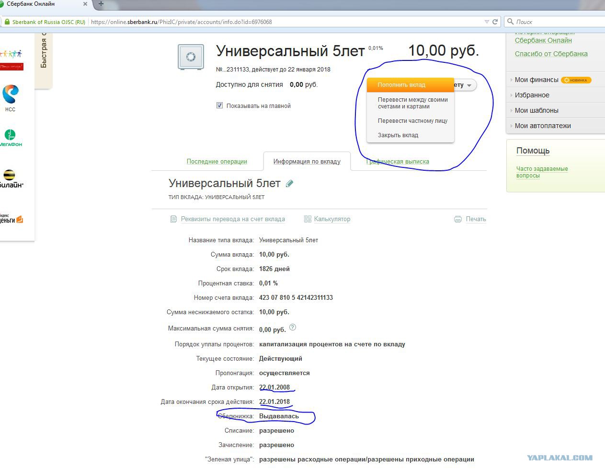Reload the page with browser refresh icon
The image size is (605, 472).
click(495, 22)
